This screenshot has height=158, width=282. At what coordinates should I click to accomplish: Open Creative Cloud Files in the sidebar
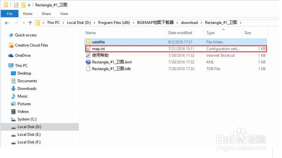tap(31, 45)
